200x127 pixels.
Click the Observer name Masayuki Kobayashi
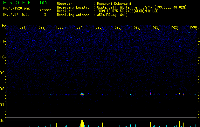114,3
